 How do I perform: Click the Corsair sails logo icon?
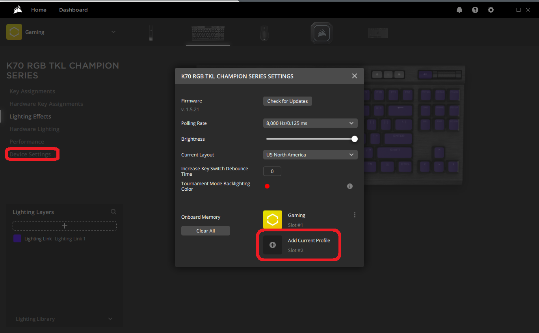pos(17,10)
